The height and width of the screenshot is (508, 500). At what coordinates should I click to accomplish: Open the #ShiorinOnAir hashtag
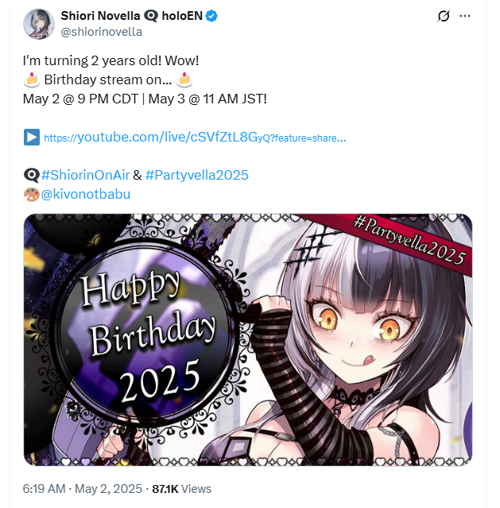(86, 175)
